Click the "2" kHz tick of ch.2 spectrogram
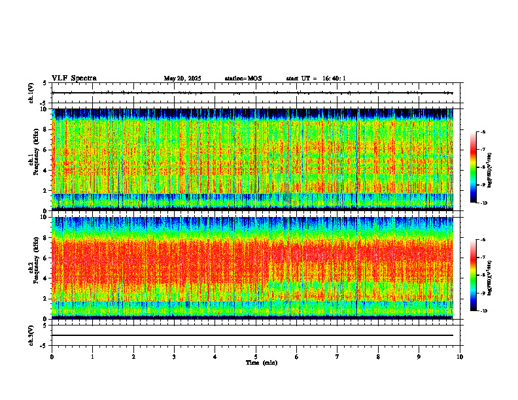 click(x=46, y=299)
